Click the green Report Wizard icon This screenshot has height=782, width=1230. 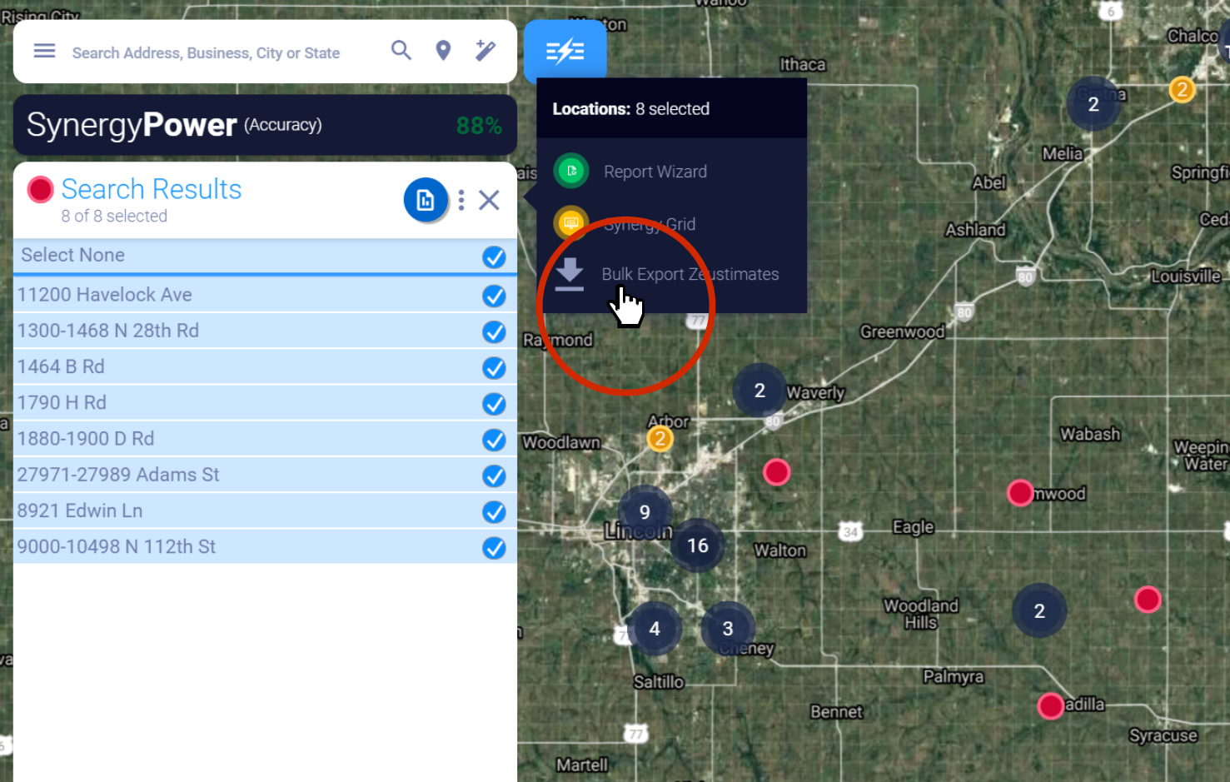point(571,171)
